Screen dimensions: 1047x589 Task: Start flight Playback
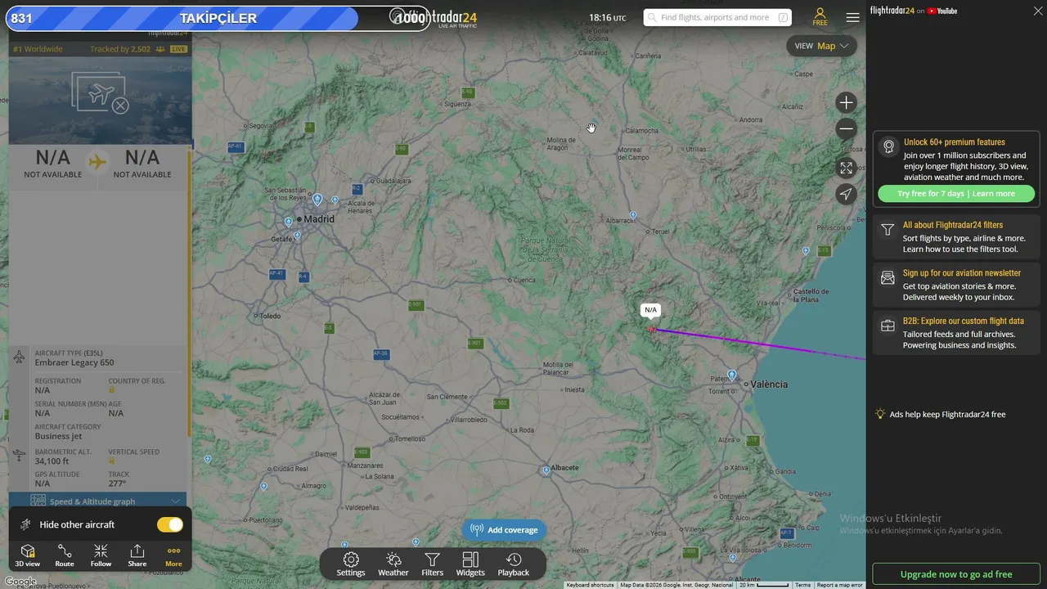coord(514,564)
